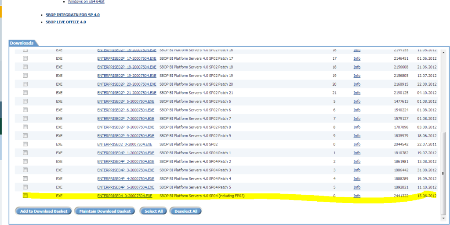This screenshot has width=450, height=225.
Task: Click size value 2441322
Action: pyautogui.click(x=401, y=196)
